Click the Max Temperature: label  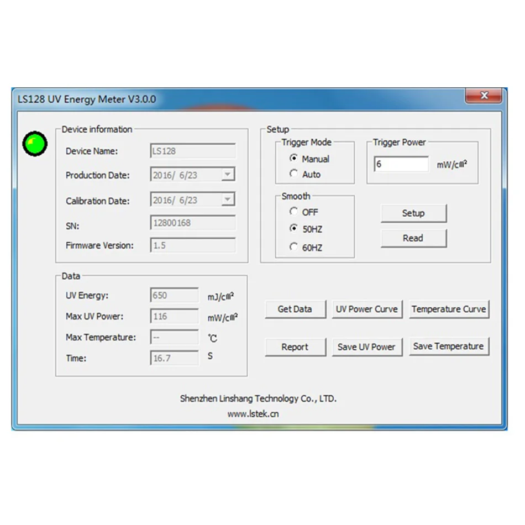pyautogui.click(x=101, y=337)
